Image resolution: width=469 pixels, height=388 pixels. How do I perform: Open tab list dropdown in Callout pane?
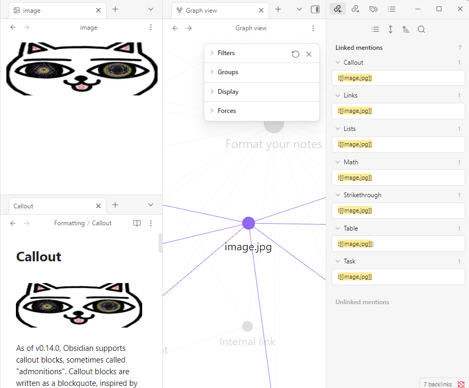(151, 205)
